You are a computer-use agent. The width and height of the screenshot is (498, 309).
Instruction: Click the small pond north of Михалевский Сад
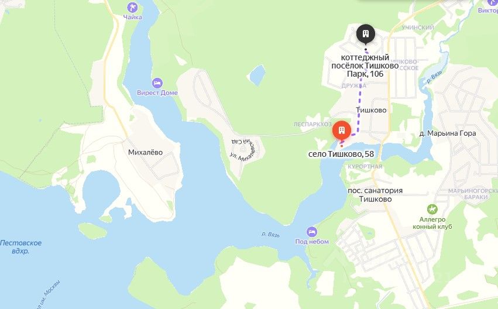coord(256,75)
